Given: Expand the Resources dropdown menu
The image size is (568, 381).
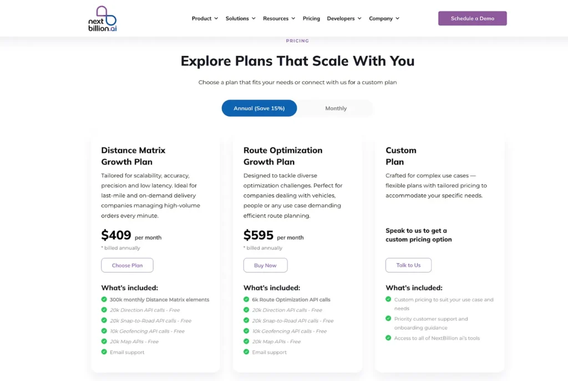Looking at the screenshot, I should 279,18.
